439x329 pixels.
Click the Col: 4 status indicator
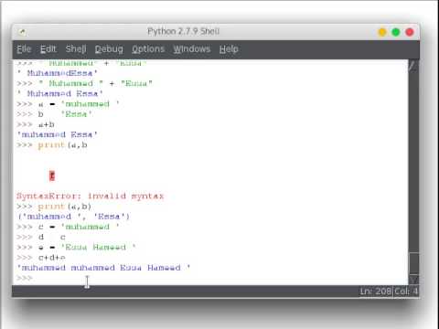click(x=406, y=292)
